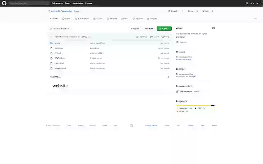Open Issues in top navigation
Viewport: 263px width, 164px height.
pos(68,3)
